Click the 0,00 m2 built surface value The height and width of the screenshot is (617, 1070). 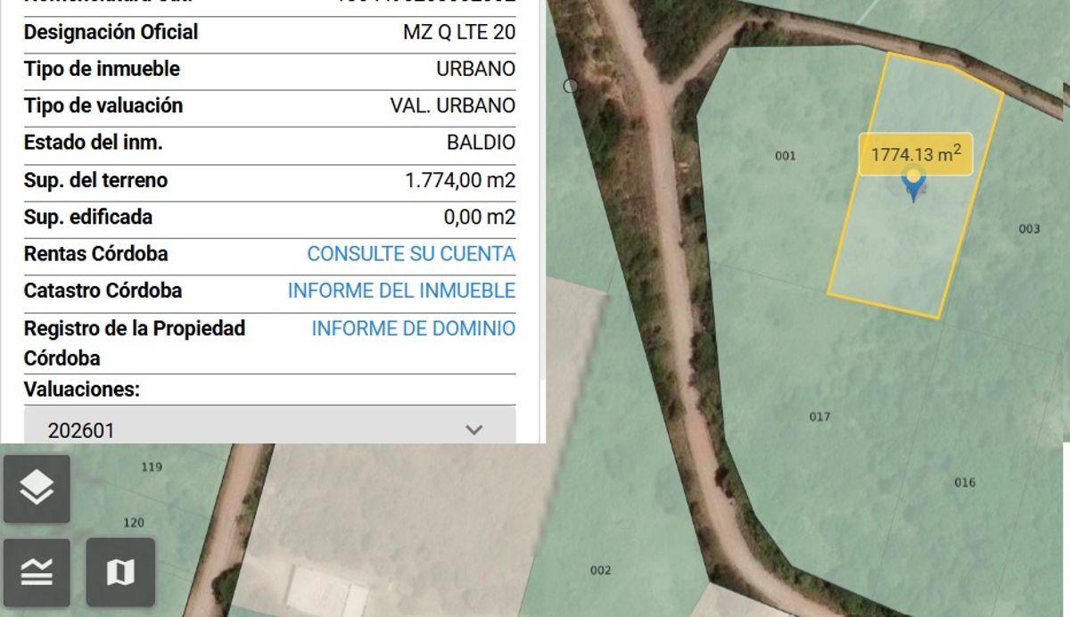click(x=479, y=217)
